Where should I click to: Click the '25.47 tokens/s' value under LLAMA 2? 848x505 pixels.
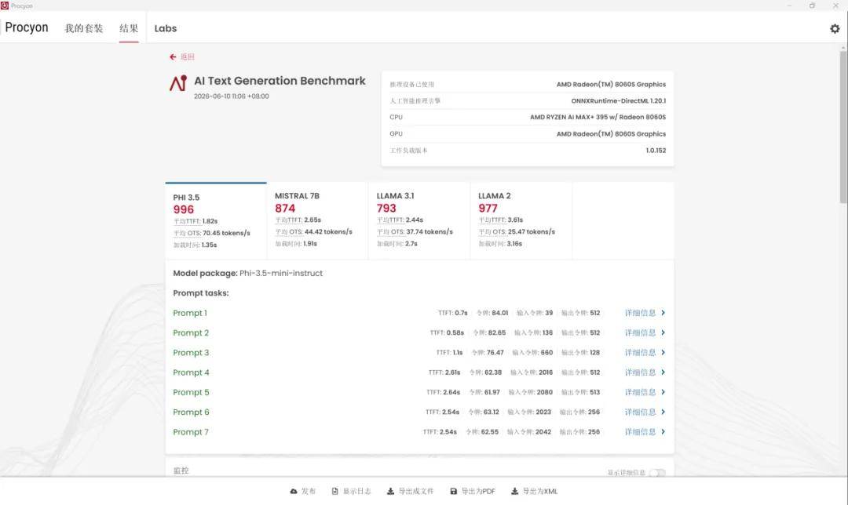point(532,231)
